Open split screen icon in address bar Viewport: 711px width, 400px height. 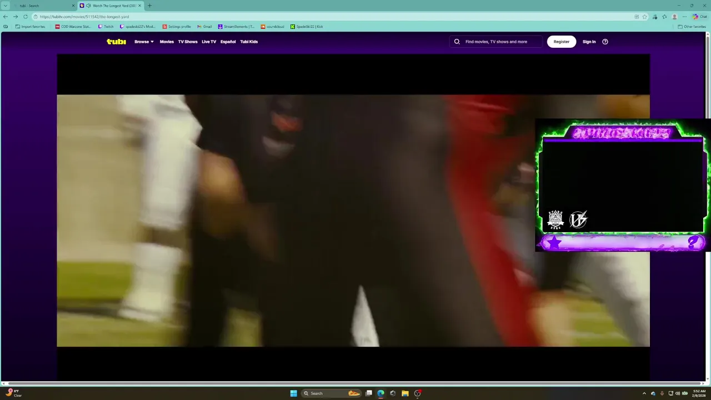tap(637, 17)
